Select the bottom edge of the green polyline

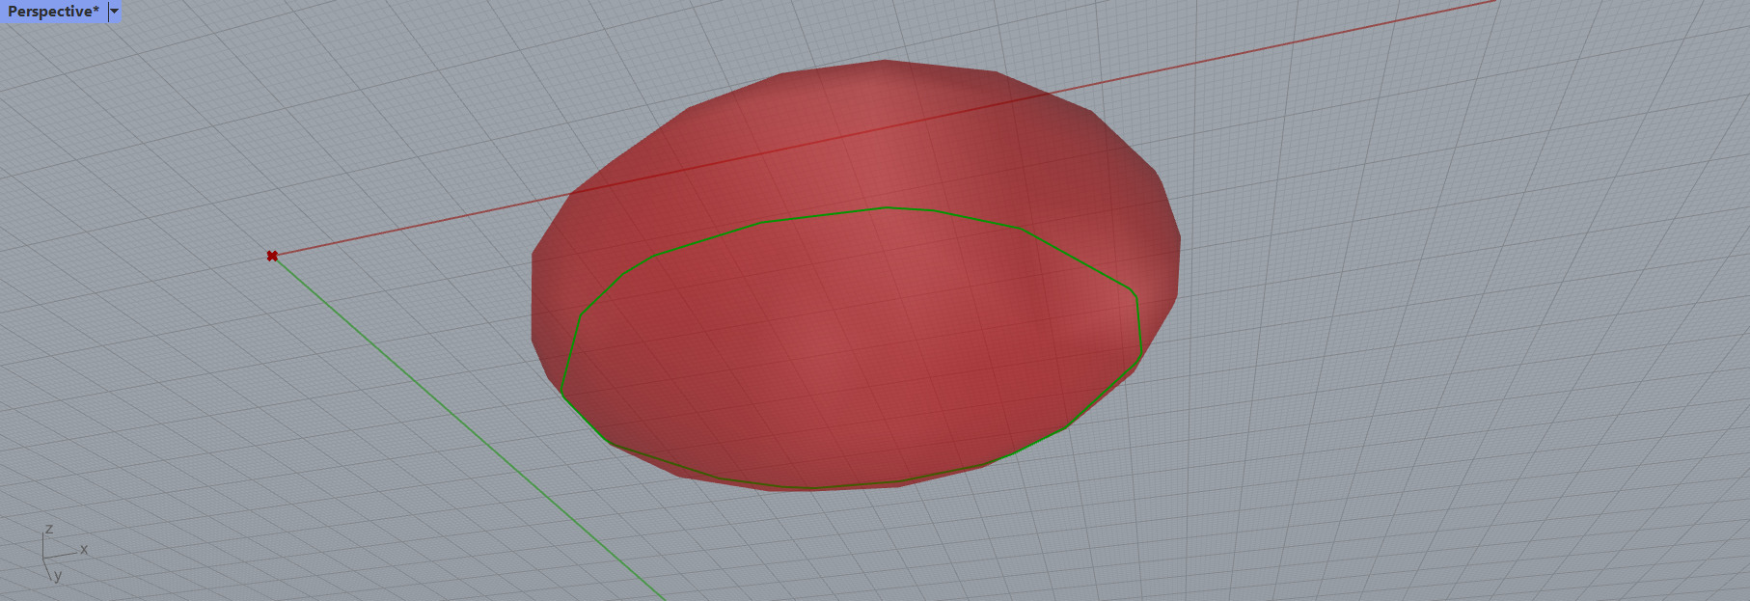[810, 488]
